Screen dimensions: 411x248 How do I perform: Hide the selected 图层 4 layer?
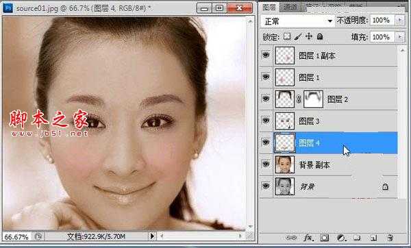(x=266, y=142)
